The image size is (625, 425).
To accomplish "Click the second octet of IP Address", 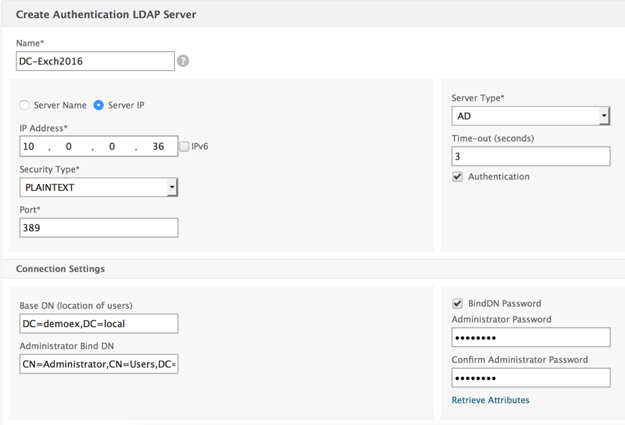I will tap(69, 146).
